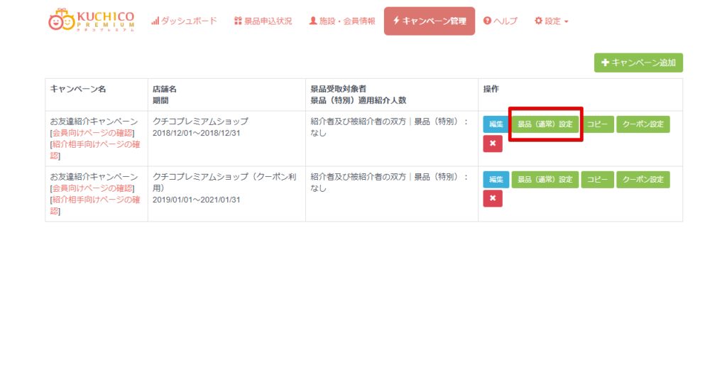Screen dimensions: 727x373
Task: Go to 景品申込状況 page
Action: [x=263, y=21]
